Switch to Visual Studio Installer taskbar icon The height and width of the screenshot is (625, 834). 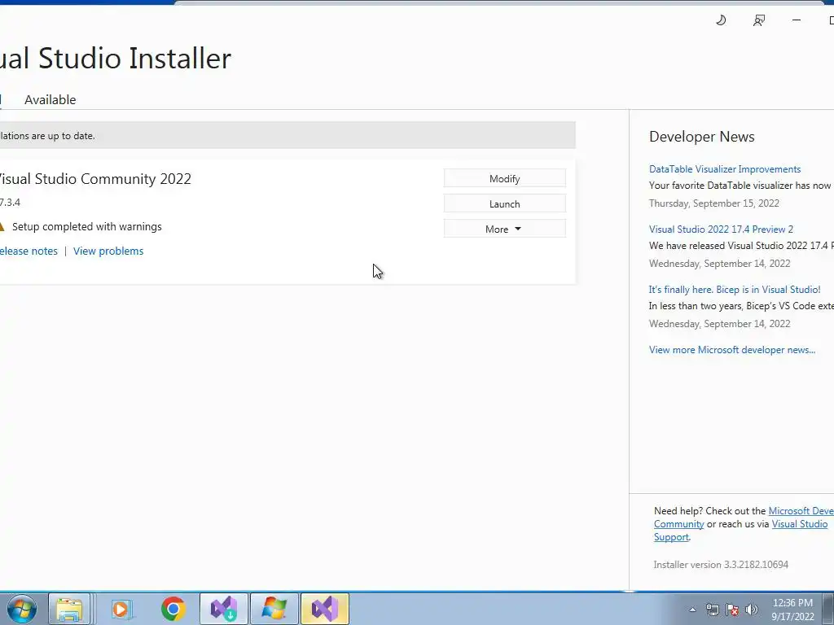pos(224,609)
